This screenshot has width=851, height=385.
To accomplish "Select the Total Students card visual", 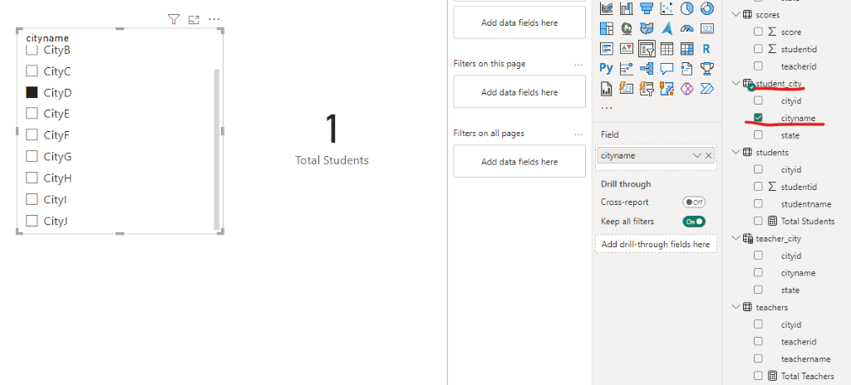I will pos(332,139).
